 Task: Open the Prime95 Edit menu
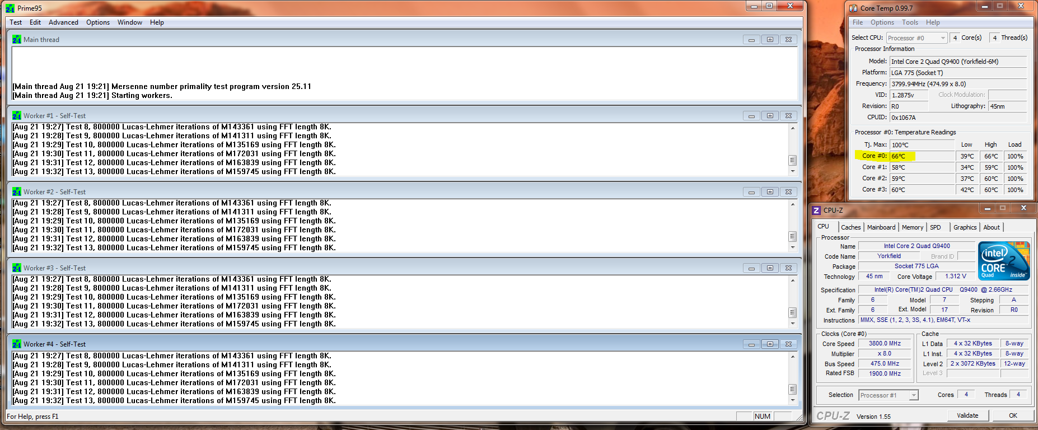click(x=35, y=22)
